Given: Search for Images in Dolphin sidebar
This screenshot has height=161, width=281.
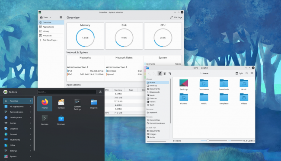Looking at the screenshot, I should coord(157,134).
